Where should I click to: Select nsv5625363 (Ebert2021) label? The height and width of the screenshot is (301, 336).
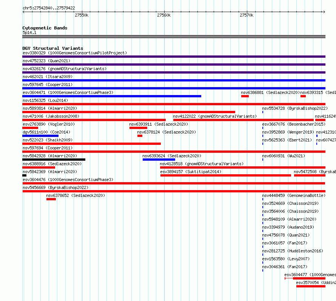[287, 140]
